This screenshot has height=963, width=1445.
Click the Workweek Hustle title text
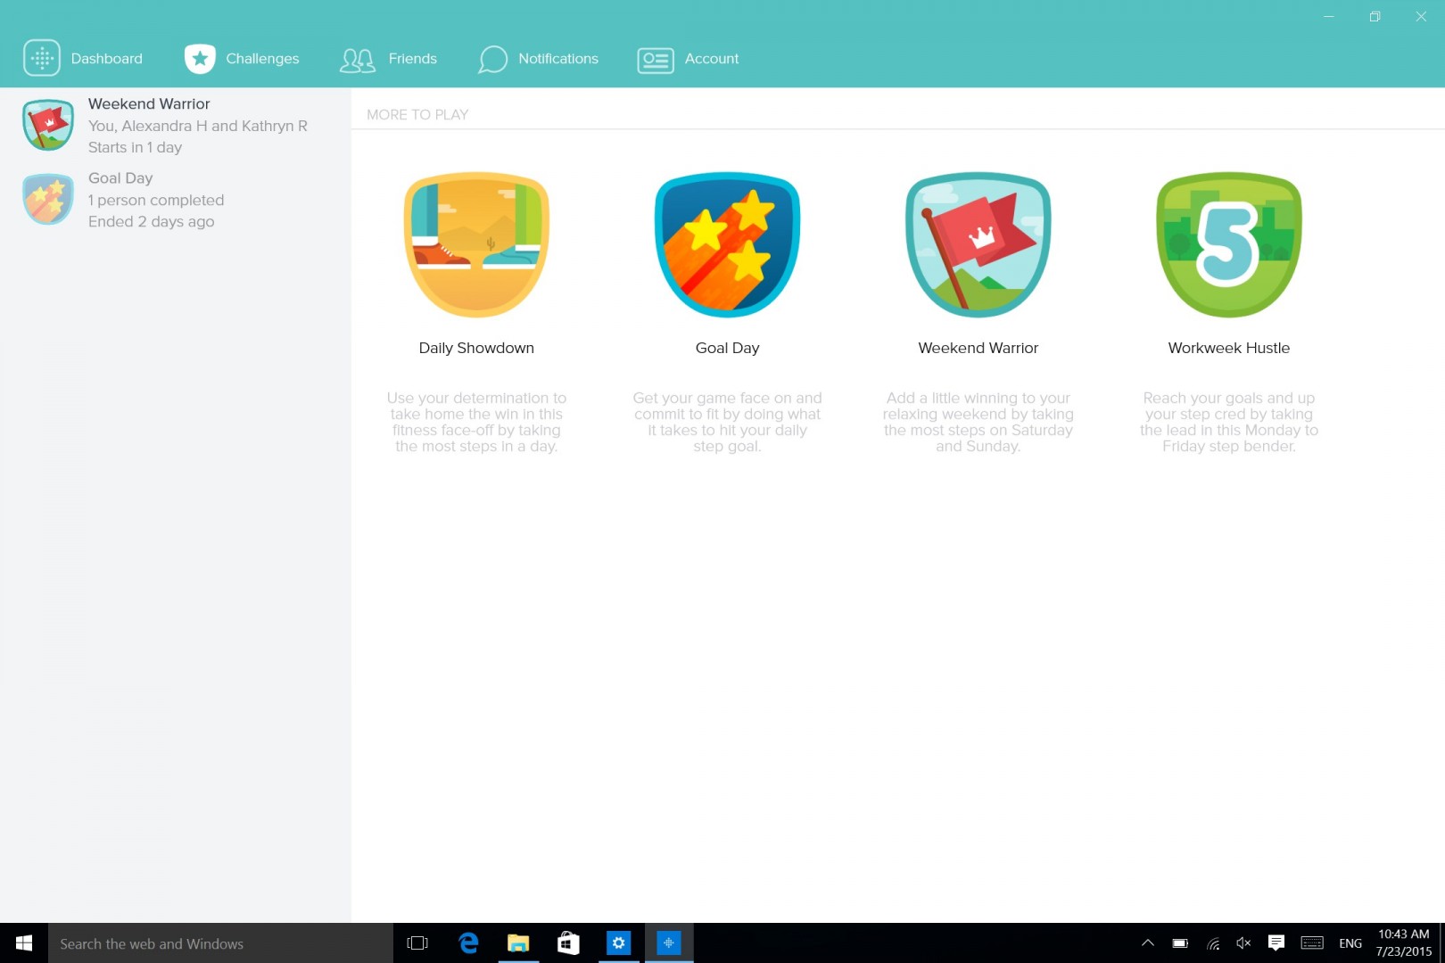point(1229,348)
